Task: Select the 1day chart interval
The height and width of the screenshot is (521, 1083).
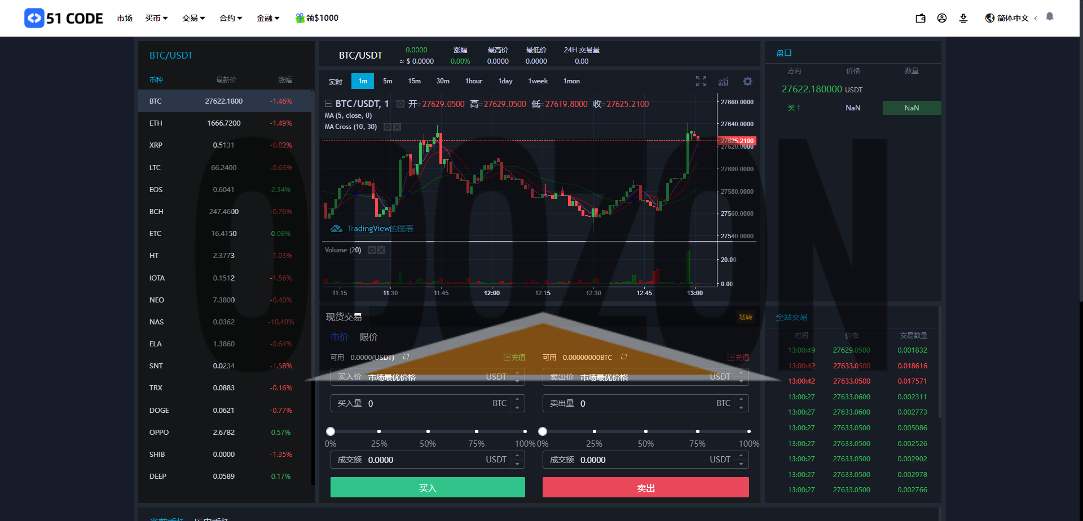Action: [x=505, y=81]
